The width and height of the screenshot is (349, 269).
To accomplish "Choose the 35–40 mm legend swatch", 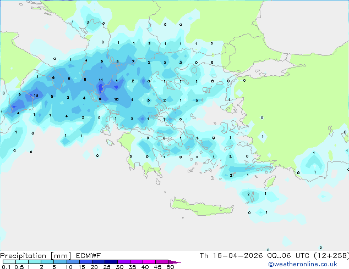I will pos(136,262).
